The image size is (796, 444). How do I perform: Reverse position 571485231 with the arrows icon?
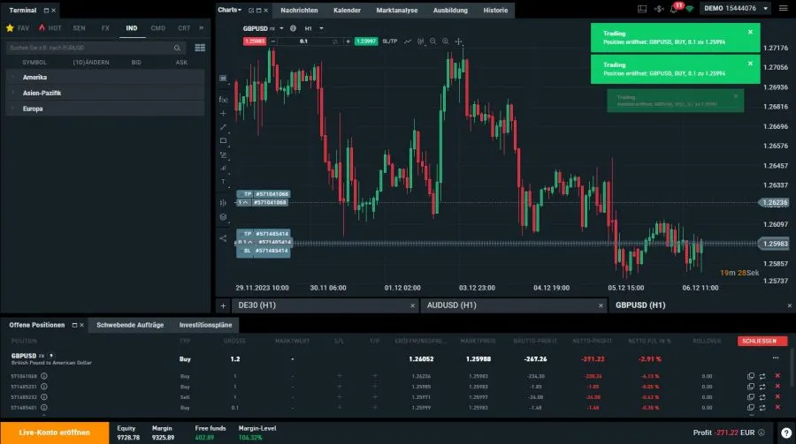tap(762, 387)
